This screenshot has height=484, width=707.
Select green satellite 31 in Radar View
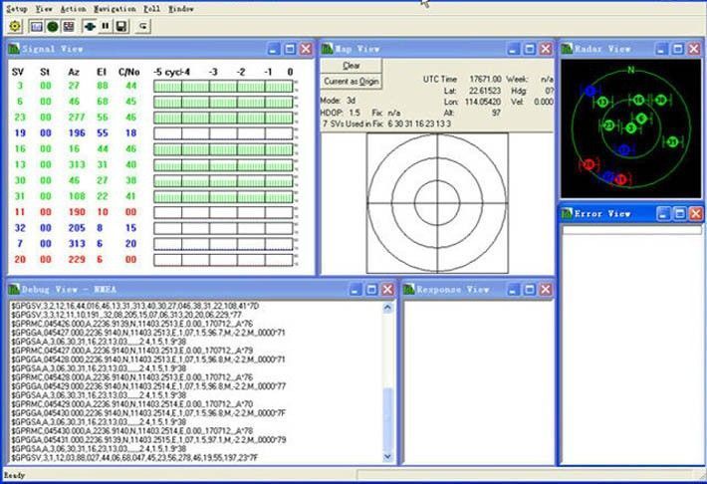(673, 142)
